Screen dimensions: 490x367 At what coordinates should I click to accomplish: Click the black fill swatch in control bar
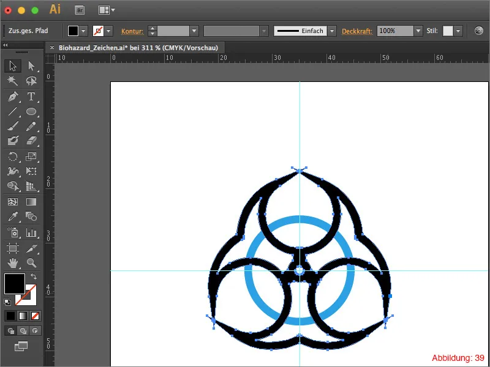73,31
